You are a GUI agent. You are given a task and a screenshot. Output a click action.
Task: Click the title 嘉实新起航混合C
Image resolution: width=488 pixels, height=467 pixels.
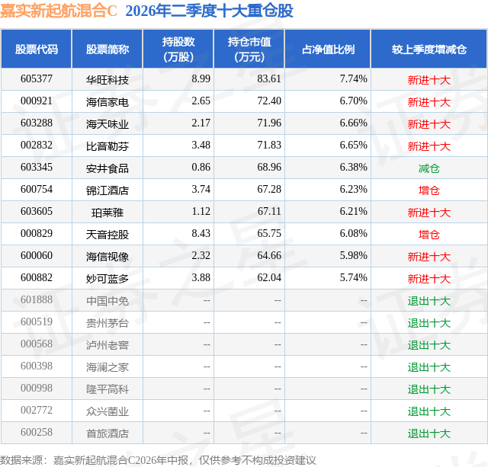59,11
